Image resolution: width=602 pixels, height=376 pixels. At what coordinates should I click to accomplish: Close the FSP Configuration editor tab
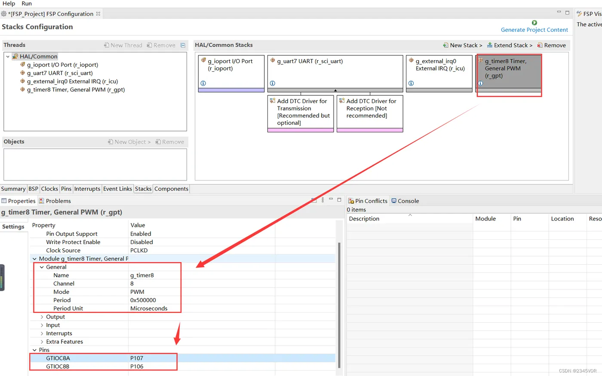pyautogui.click(x=98, y=14)
